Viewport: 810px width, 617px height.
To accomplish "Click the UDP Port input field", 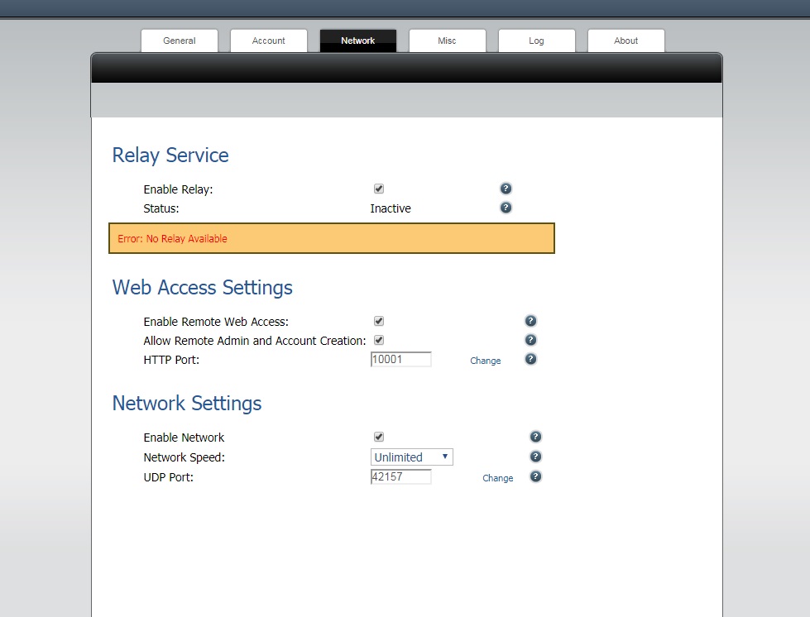I will (x=401, y=477).
